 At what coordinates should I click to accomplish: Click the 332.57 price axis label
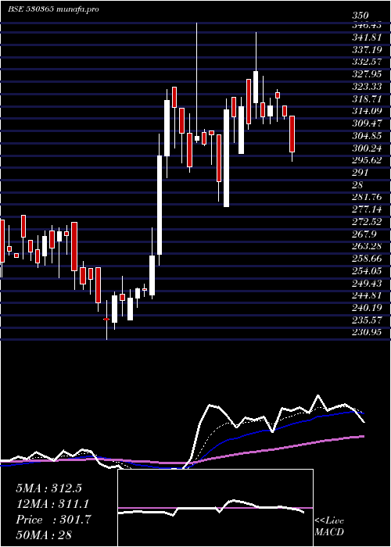click(x=366, y=62)
